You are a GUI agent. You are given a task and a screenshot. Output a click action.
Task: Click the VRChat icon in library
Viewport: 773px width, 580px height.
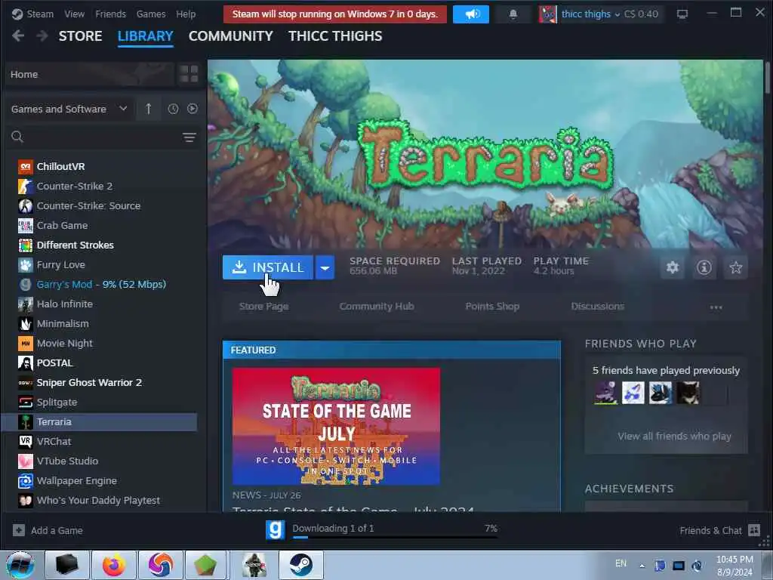click(x=25, y=441)
